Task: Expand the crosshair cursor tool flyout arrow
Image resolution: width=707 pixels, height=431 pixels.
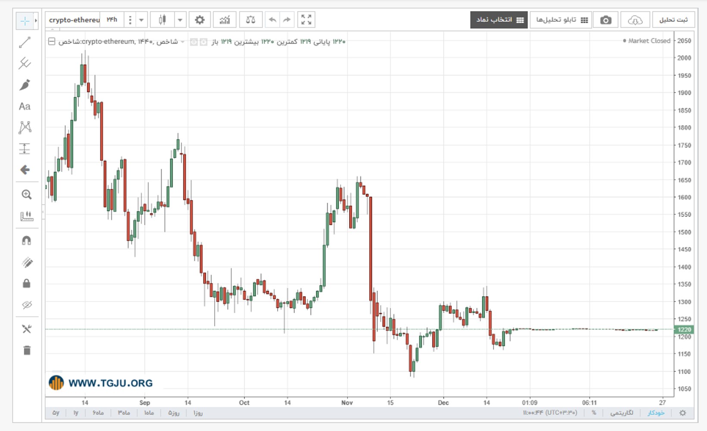Action: tap(36, 21)
